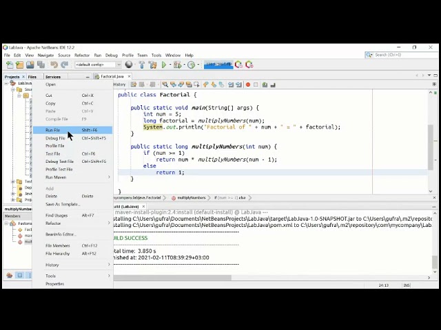Choose Profile File from context menu

[72, 146]
